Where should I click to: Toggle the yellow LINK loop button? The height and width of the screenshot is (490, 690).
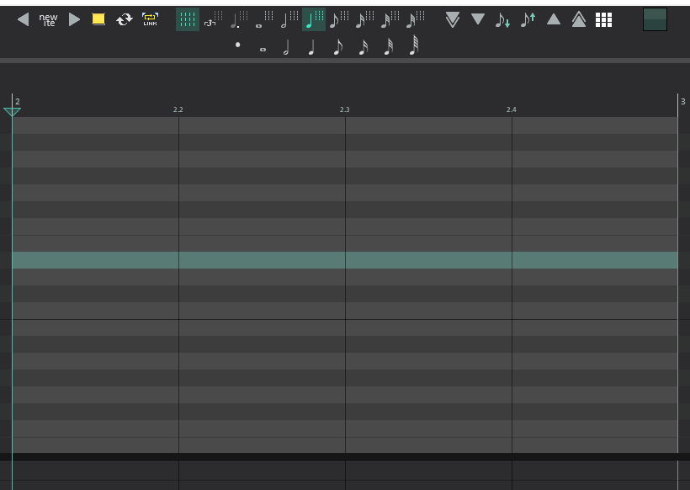click(150, 19)
